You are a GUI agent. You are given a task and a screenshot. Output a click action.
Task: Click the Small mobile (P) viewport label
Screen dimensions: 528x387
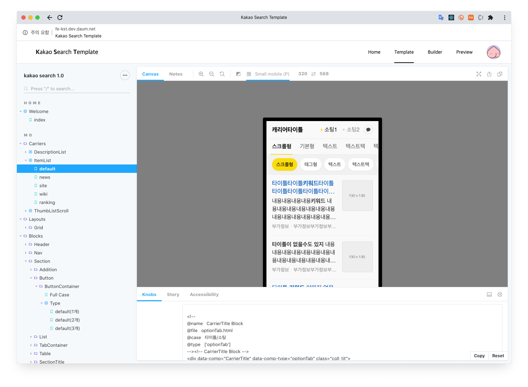pos(272,74)
